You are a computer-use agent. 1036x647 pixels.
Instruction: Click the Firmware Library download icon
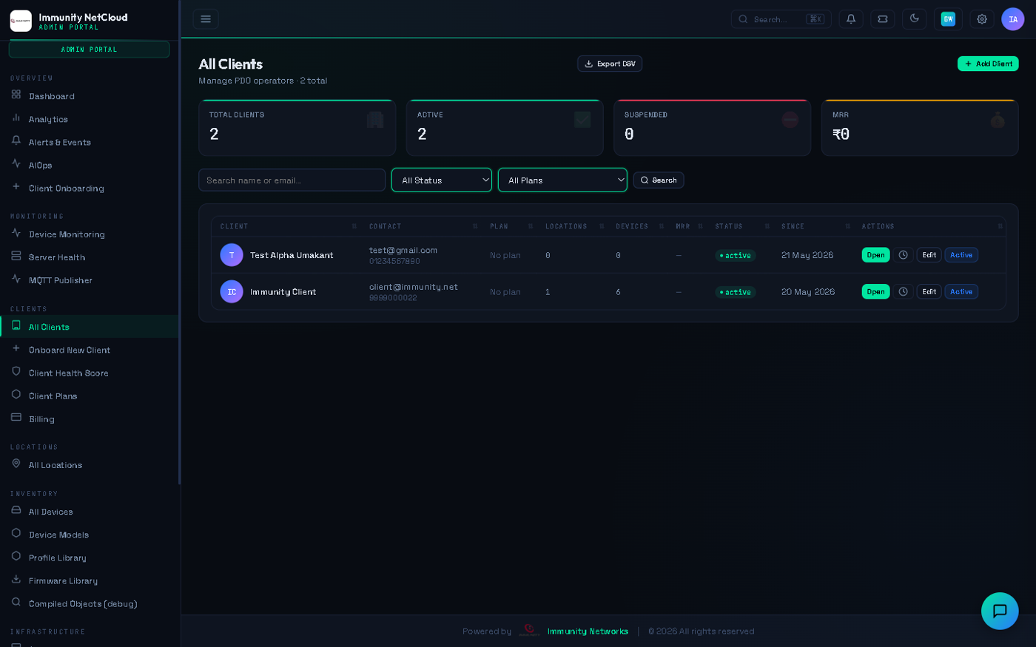[x=16, y=580]
